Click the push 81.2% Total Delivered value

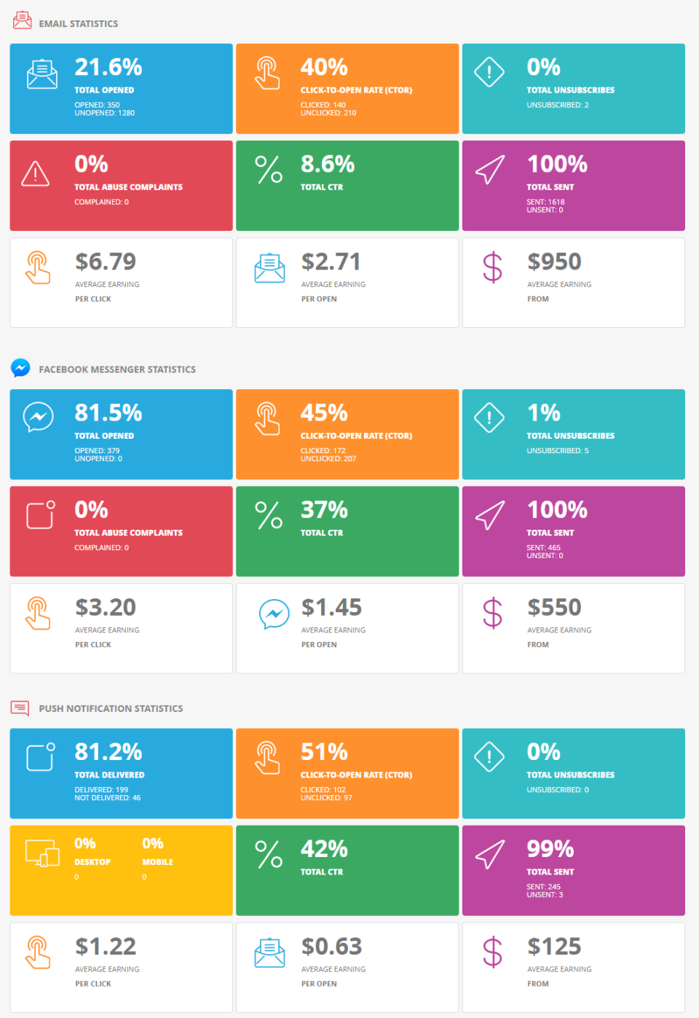108,752
